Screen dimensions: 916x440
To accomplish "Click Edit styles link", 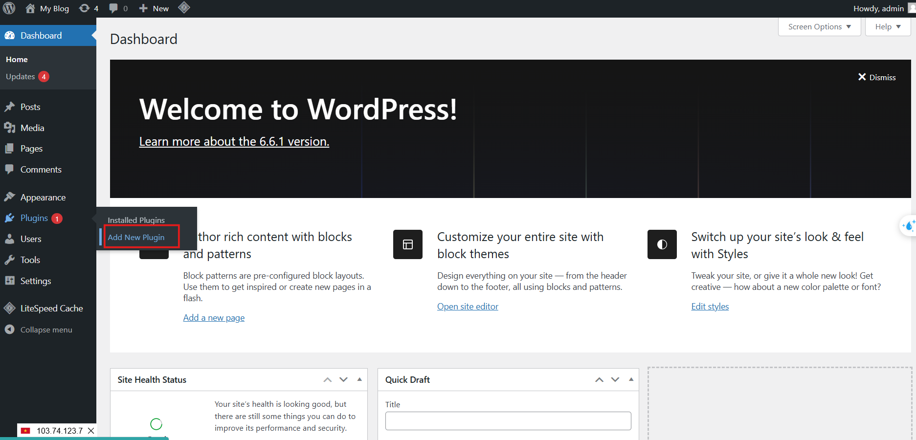I will pyautogui.click(x=710, y=307).
